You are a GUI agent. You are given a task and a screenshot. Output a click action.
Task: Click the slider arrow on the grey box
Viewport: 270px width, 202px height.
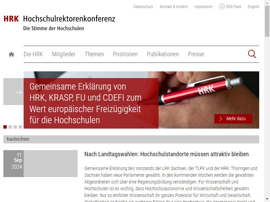point(19,92)
